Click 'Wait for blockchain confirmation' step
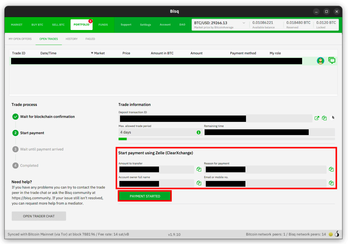The image size is (348, 244). pos(43,116)
